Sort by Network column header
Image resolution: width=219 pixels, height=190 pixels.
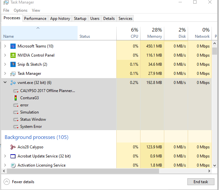coord(200,33)
